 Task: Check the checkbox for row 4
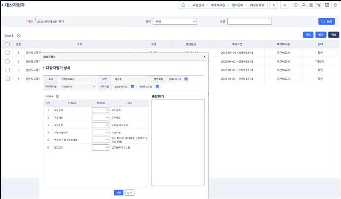pyautogui.click(x=7, y=79)
